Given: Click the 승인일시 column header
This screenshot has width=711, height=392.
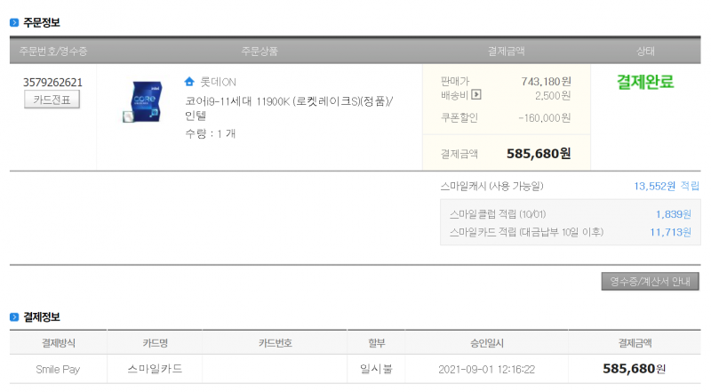Looking at the screenshot, I should [486, 343].
